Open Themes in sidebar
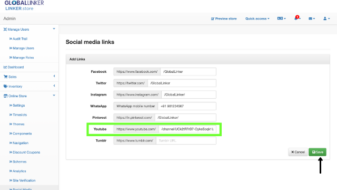Image resolution: width=337 pixels, height=190 pixels. click(17, 124)
